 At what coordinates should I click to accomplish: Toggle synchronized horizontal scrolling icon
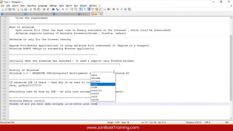tap(76, 9)
